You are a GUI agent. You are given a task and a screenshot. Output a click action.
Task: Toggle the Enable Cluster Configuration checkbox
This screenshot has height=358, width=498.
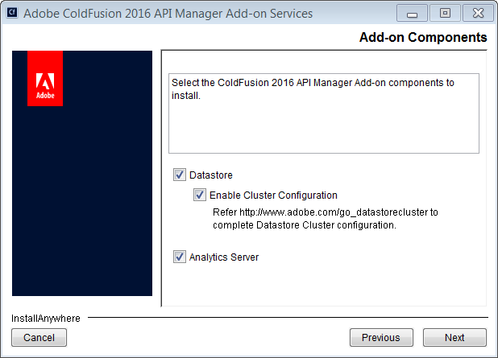pos(200,195)
